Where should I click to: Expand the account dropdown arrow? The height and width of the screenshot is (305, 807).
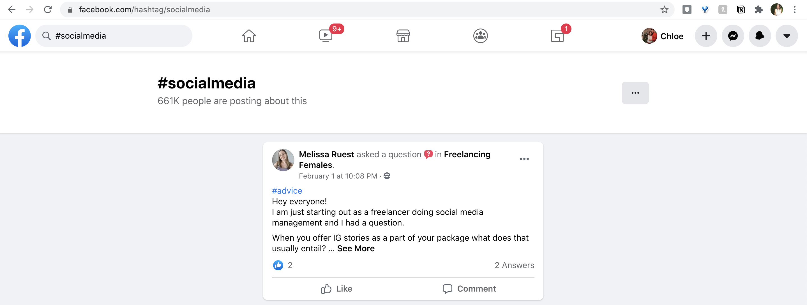pos(786,36)
